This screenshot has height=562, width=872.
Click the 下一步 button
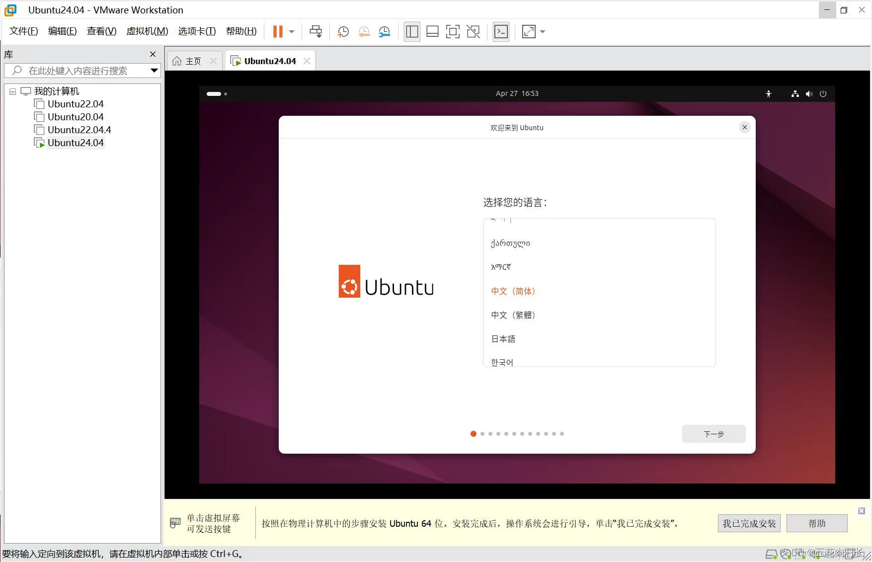(x=713, y=434)
